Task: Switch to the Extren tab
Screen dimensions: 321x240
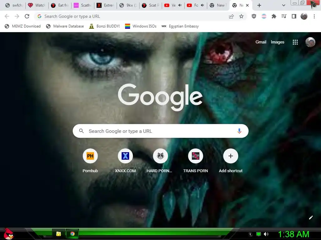Action: pyautogui.click(x=105, y=5)
